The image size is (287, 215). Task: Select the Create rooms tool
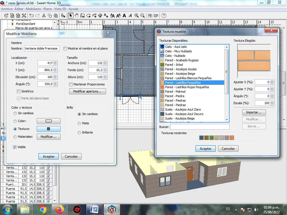[89, 16]
